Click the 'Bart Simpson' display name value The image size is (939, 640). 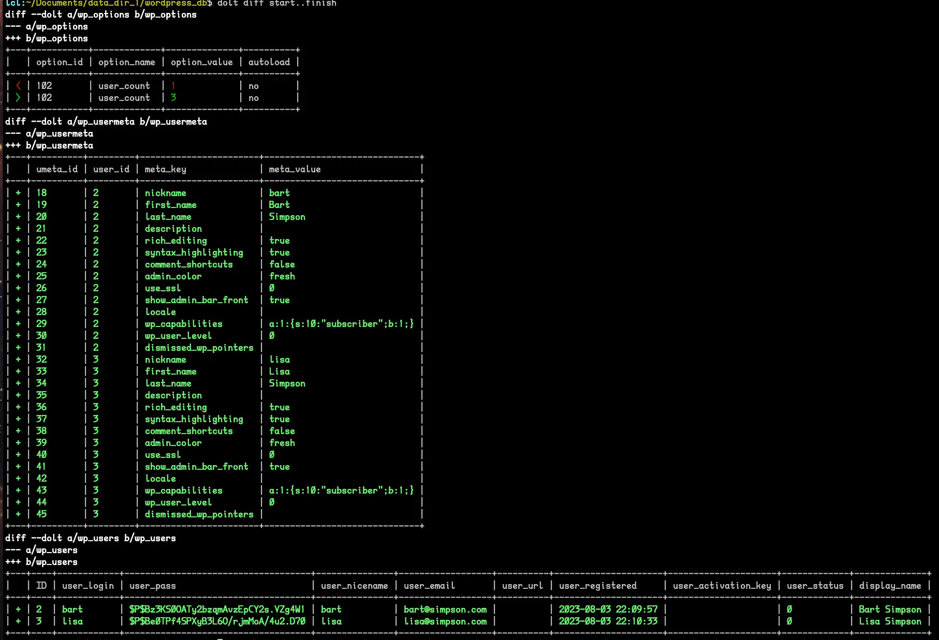point(890,609)
